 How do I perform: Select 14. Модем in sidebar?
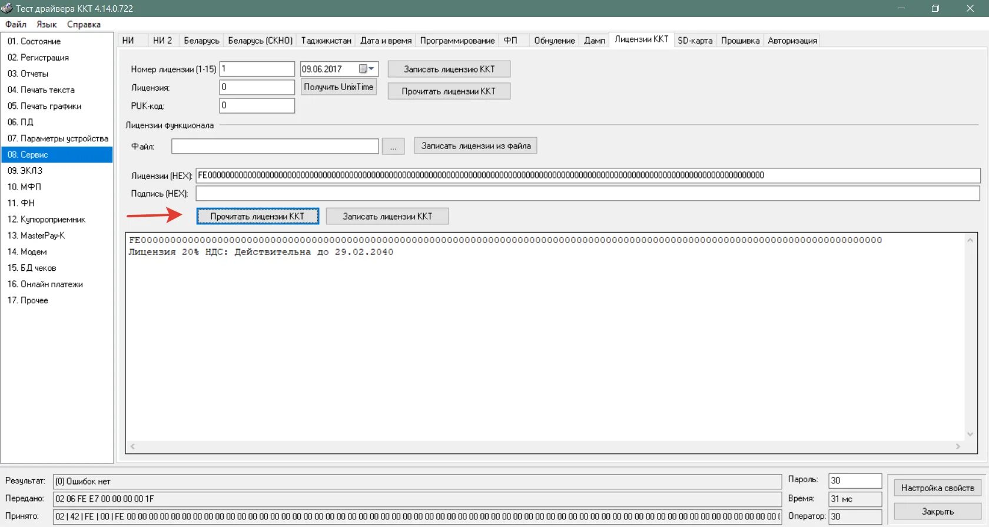coord(57,251)
